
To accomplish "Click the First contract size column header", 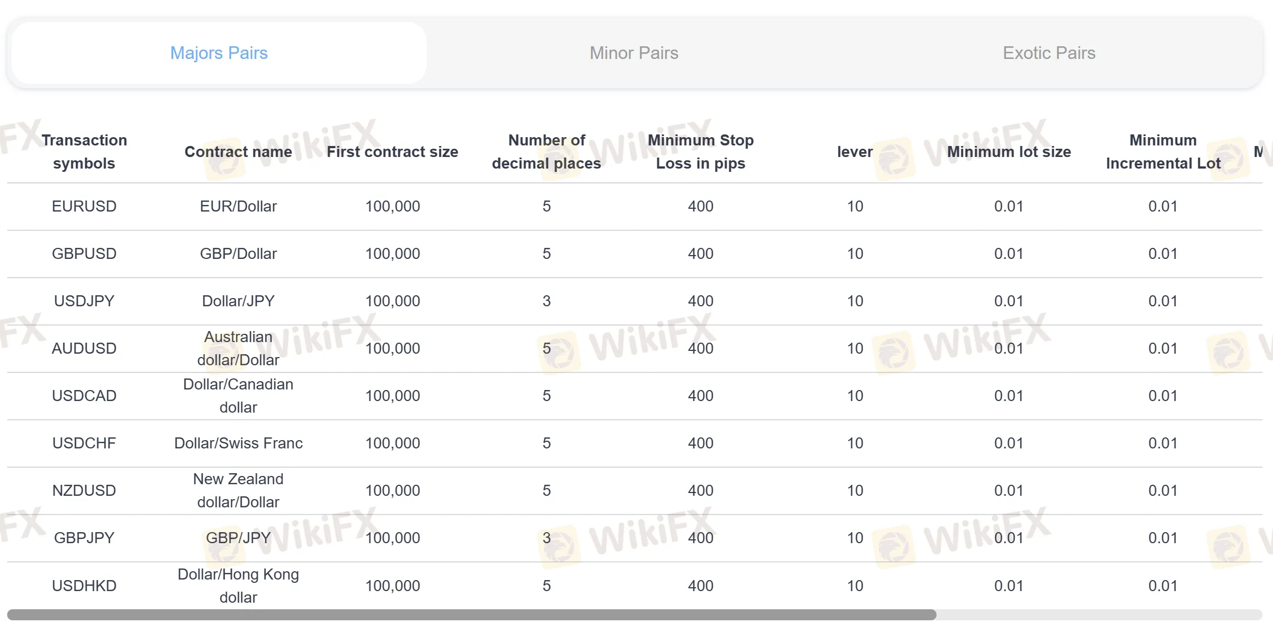I will [x=393, y=151].
